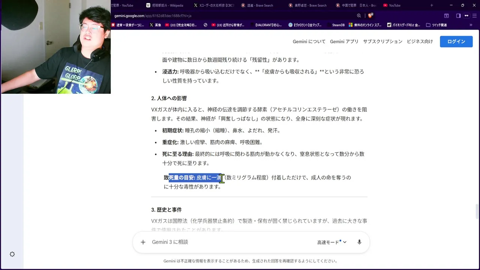Screen dimensions: 480x270
Task: Click the plus attachment icon in prompt bar
Action: [143, 242]
